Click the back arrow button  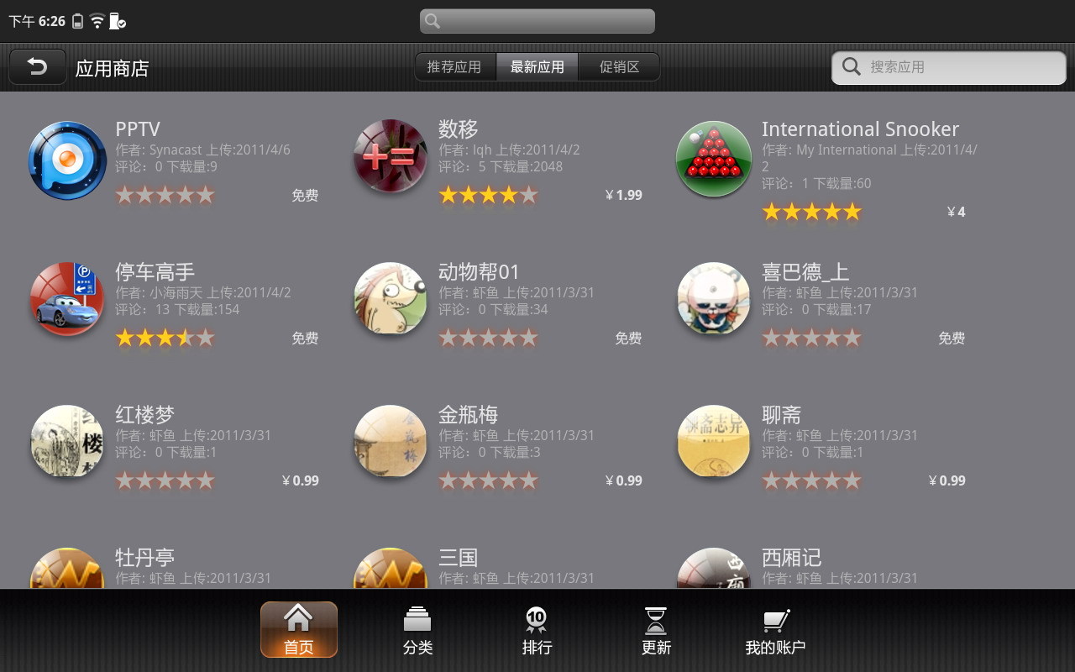pyautogui.click(x=38, y=66)
